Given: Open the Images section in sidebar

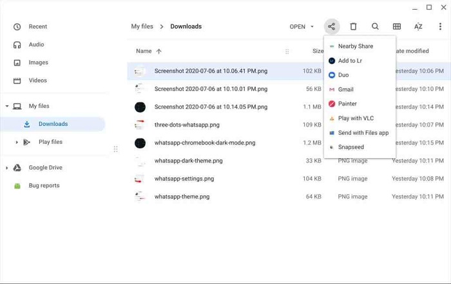Looking at the screenshot, I should point(38,62).
